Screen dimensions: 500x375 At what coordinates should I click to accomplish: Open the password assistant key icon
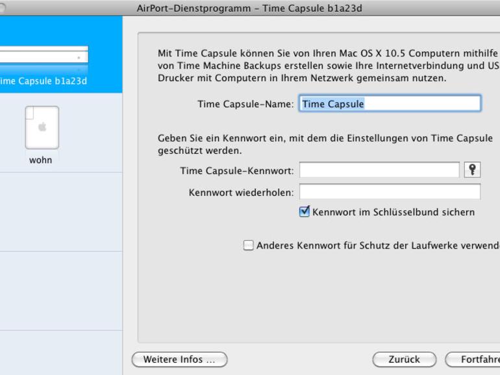[x=472, y=169]
